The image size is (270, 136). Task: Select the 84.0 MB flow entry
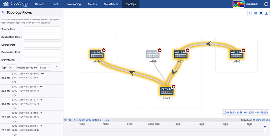pyautogui.click(x=32, y=78)
